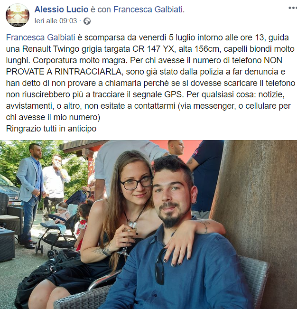Click the sunglasses hanging on the blue shirt
Screen dimensions: 297x309
(x=160, y=266)
